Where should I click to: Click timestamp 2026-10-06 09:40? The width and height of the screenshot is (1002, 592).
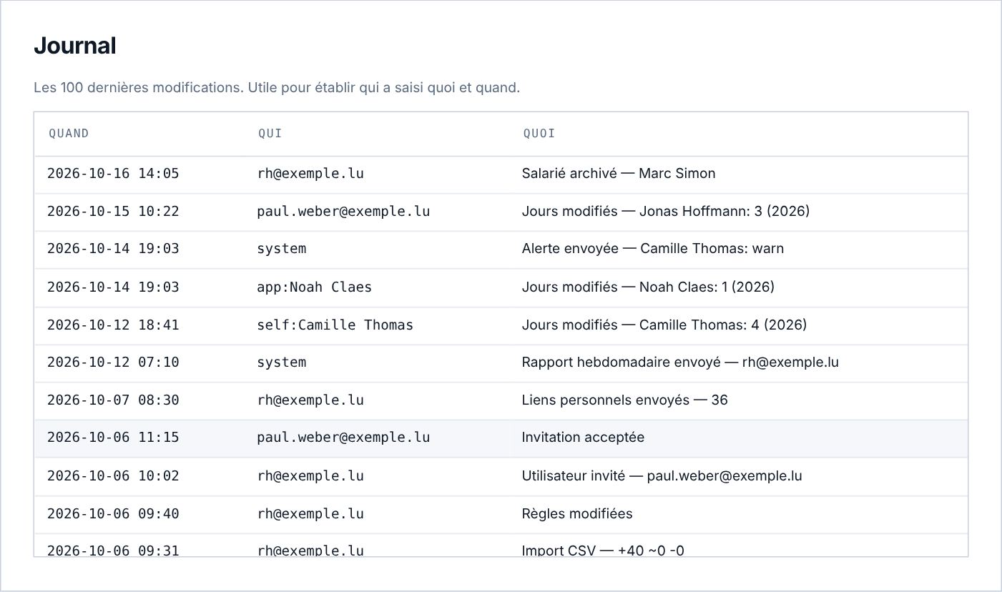click(113, 514)
